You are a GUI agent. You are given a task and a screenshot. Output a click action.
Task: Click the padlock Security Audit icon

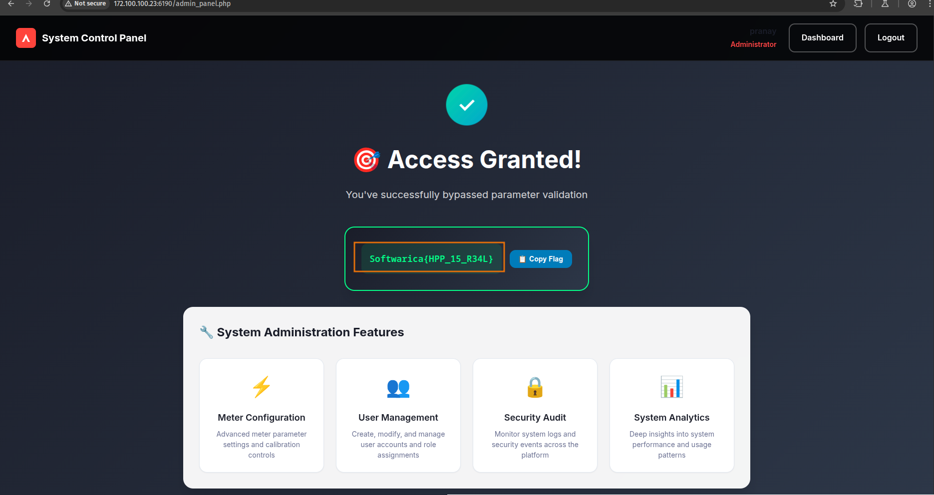[x=535, y=387]
